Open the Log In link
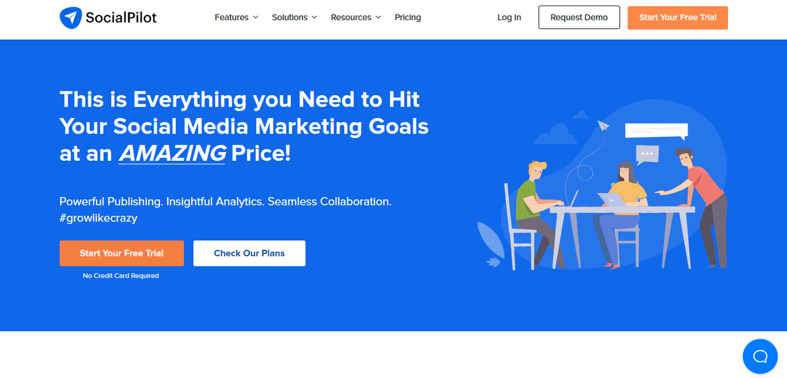This screenshot has height=378, width=787. coord(509,17)
